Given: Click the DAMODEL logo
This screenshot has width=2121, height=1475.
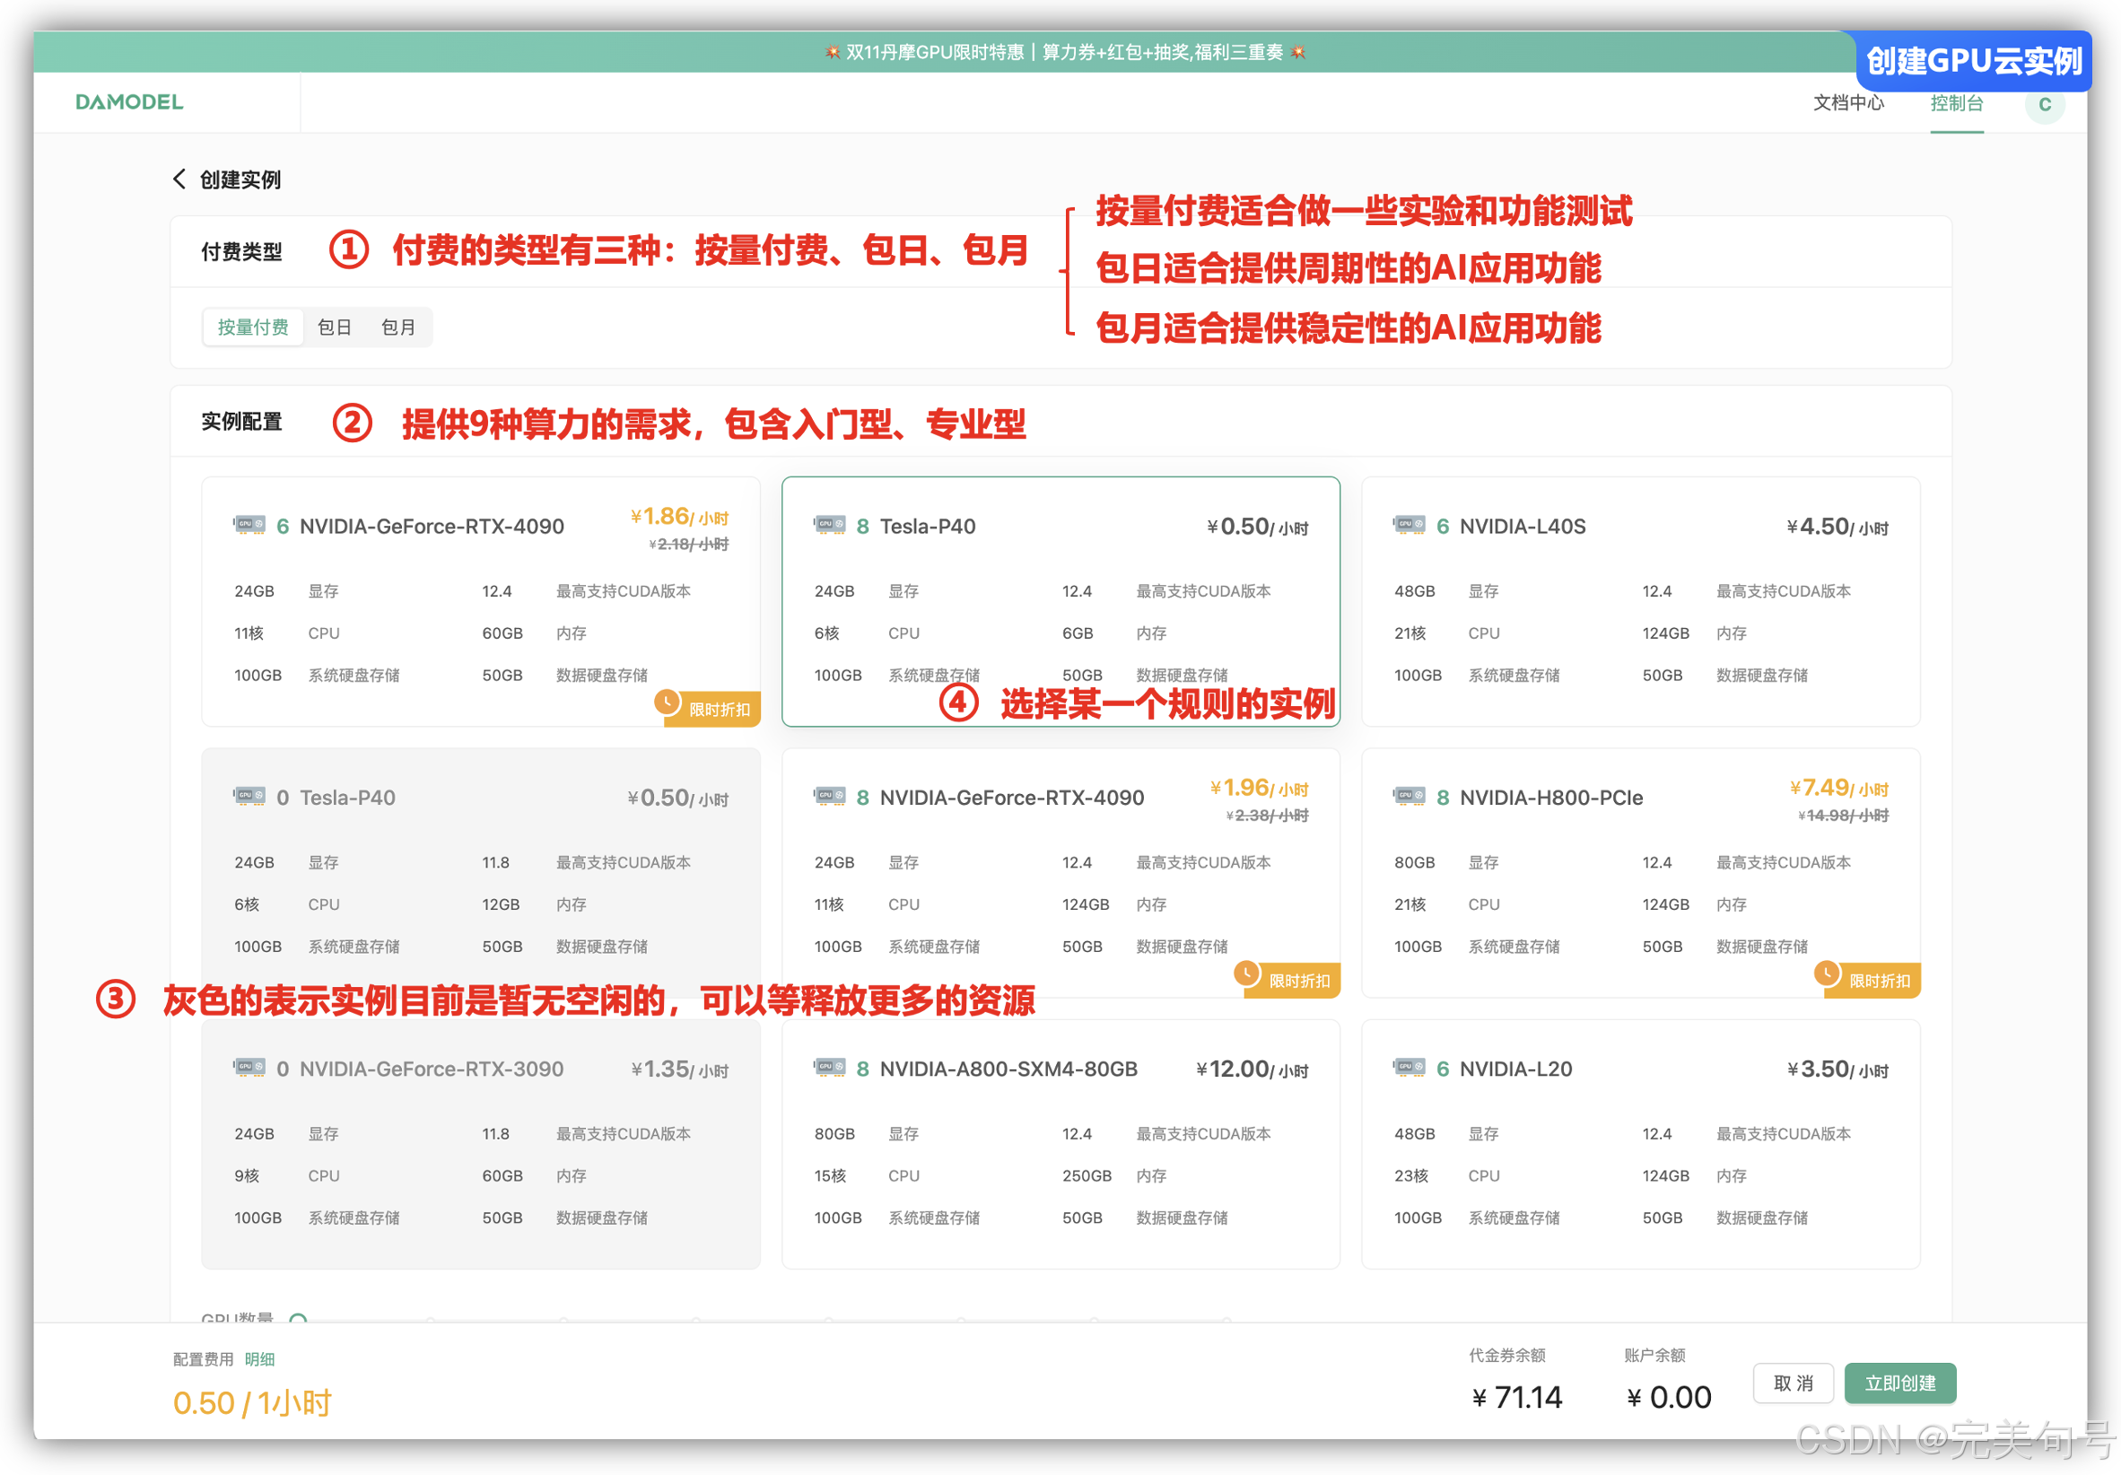Looking at the screenshot, I should point(129,101).
